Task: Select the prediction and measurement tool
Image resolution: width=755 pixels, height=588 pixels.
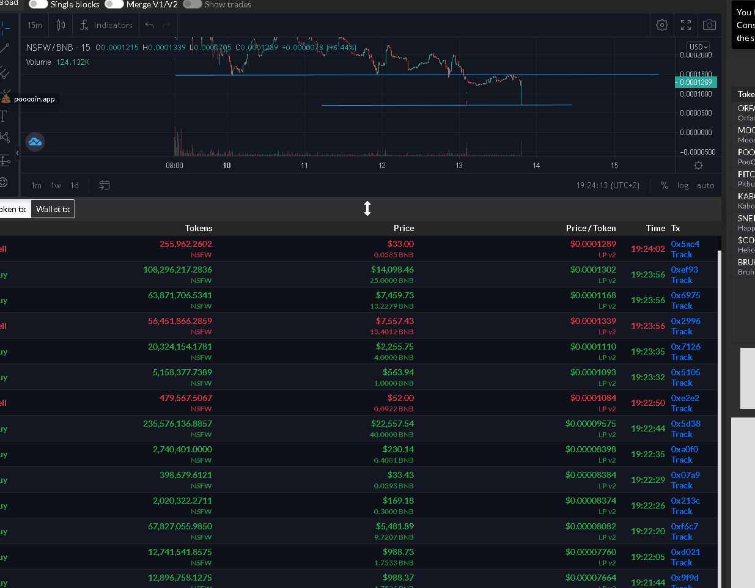Action: [x=5, y=160]
